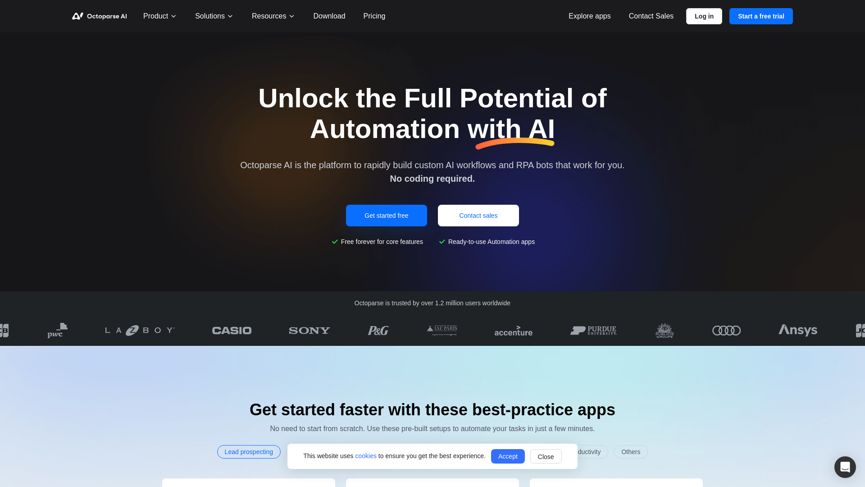Screen dimensions: 865x487
Task: Click the Accenture company logo icon
Action: pos(513,330)
